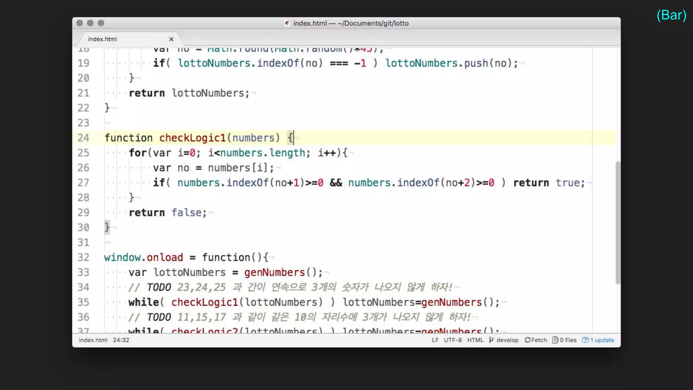
Task: Click the file icon in title bar
Action: pyautogui.click(x=287, y=23)
